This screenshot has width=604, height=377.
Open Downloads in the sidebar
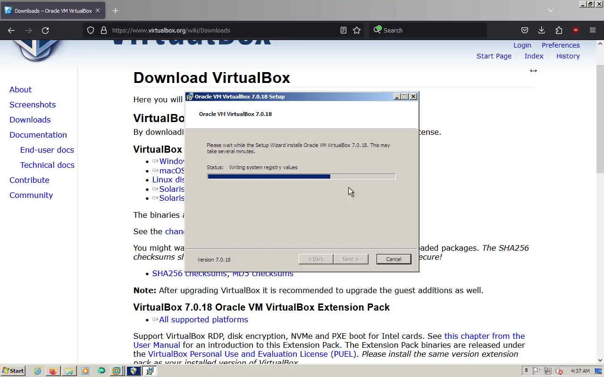tap(30, 120)
